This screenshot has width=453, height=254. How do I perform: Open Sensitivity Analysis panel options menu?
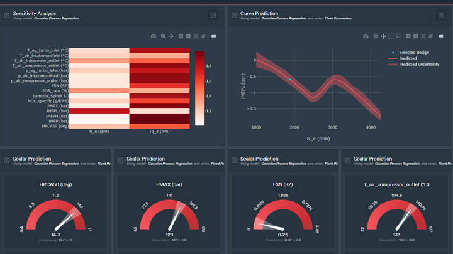(x=213, y=15)
